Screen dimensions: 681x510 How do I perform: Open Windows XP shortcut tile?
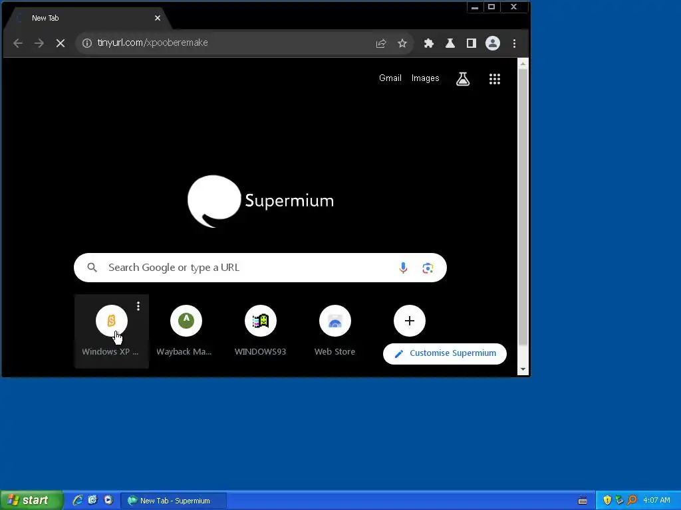click(x=112, y=331)
